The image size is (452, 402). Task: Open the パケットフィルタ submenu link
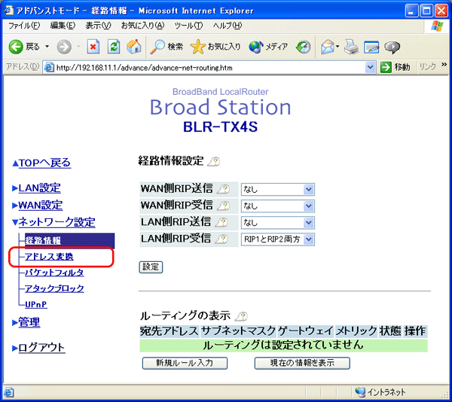coord(54,272)
